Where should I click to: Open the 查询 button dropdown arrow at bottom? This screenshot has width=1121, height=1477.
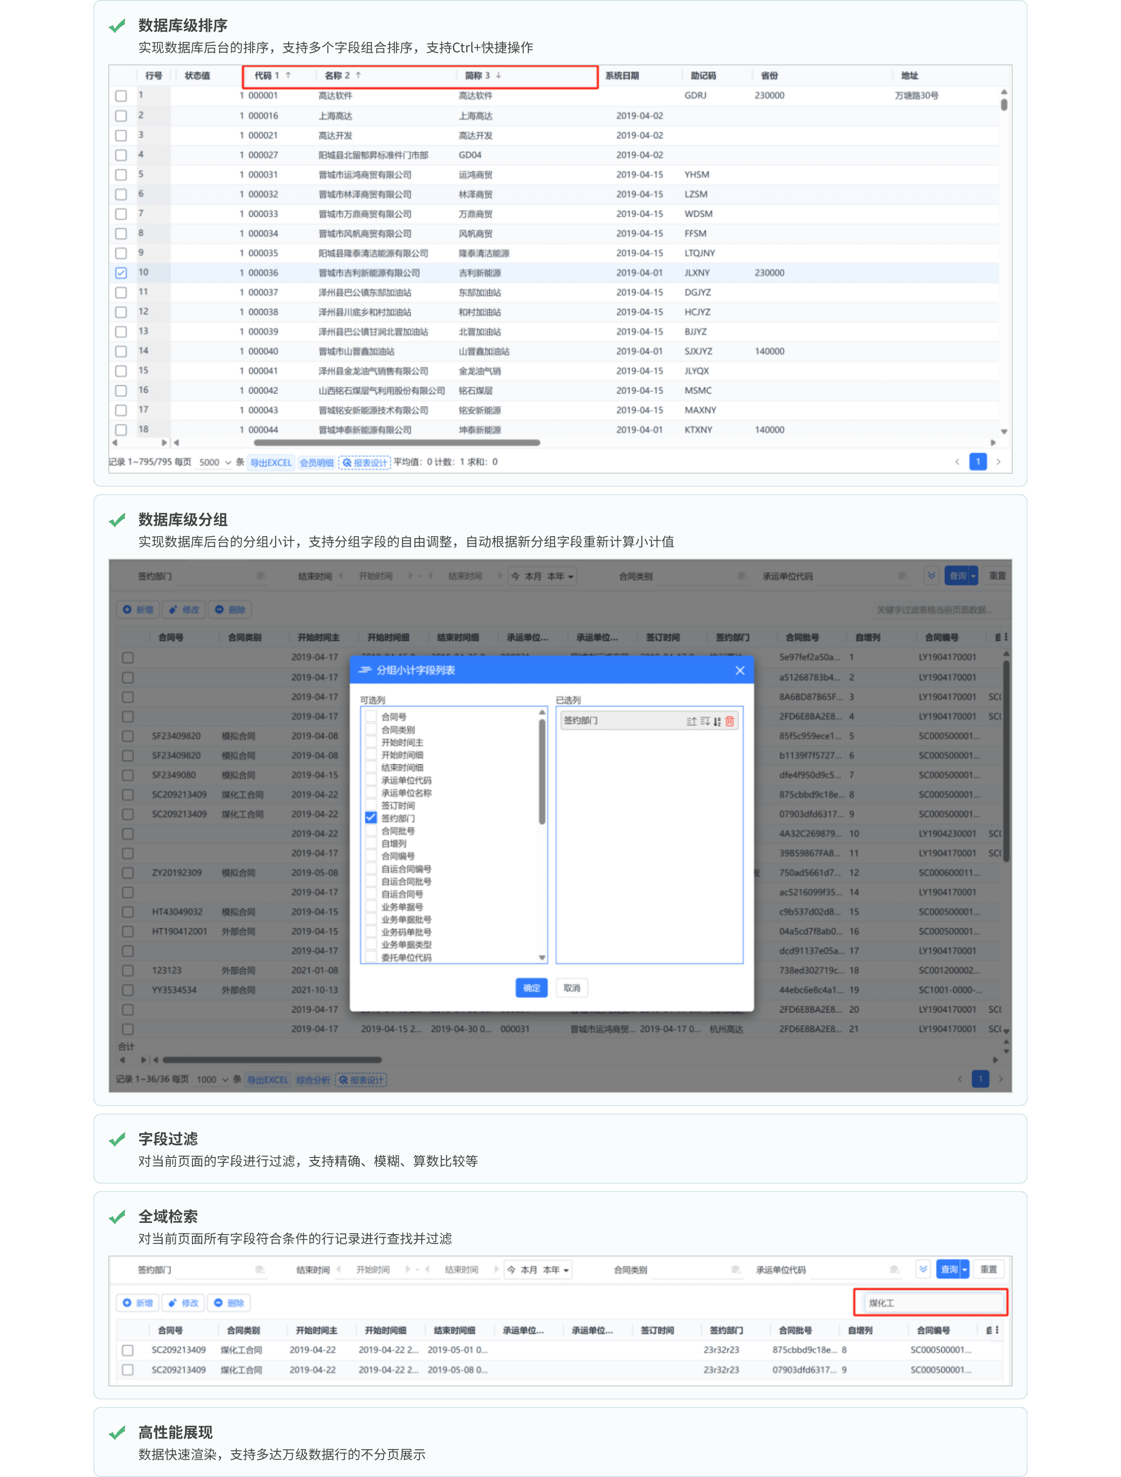point(965,1269)
